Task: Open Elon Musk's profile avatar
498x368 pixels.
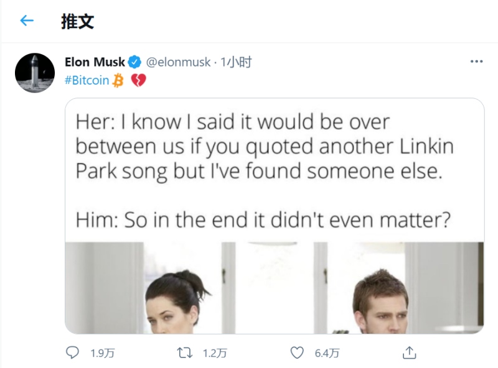Action: pos(35,73)
